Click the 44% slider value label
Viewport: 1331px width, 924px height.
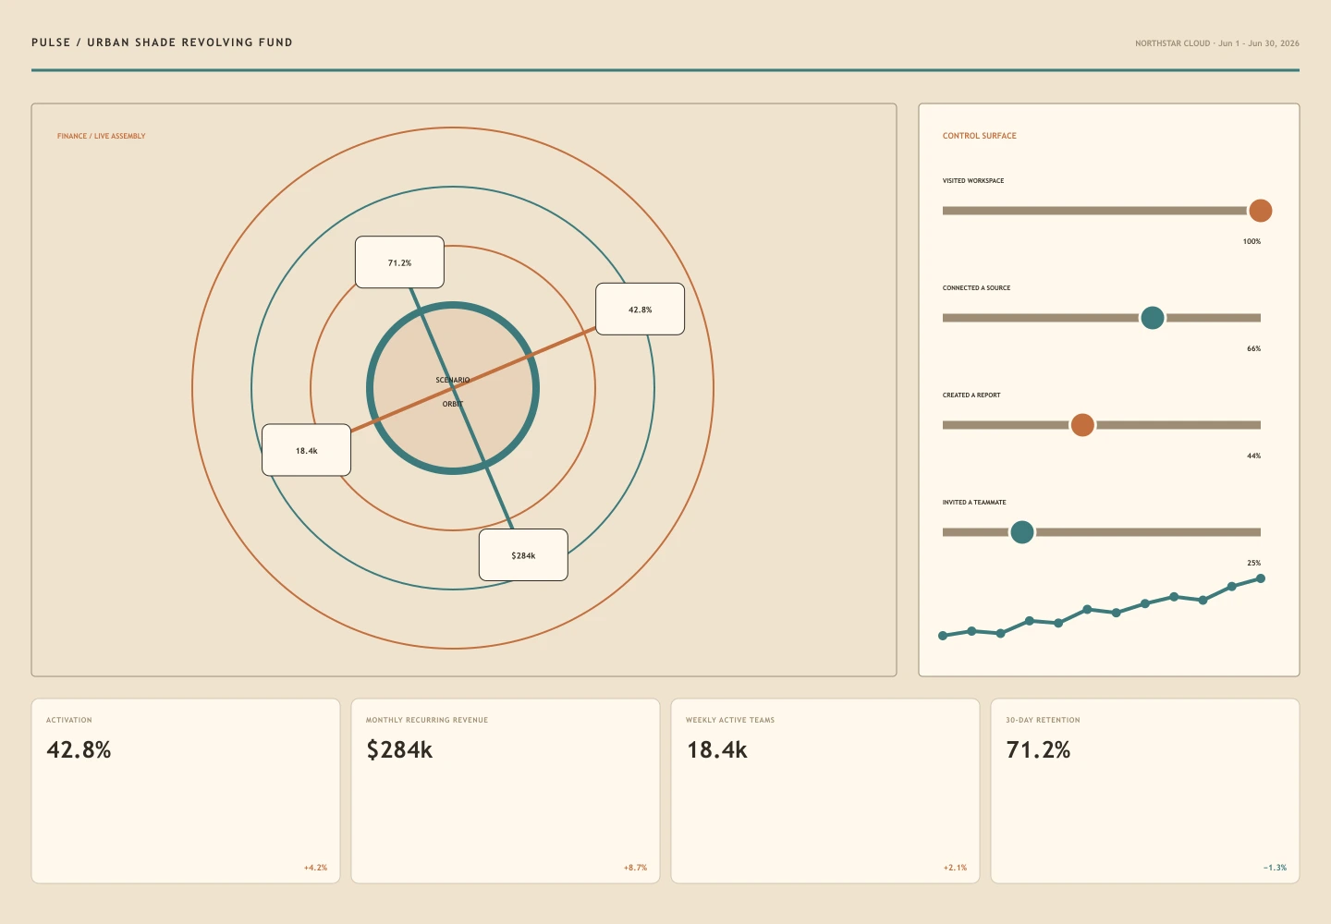(1253, 456)
